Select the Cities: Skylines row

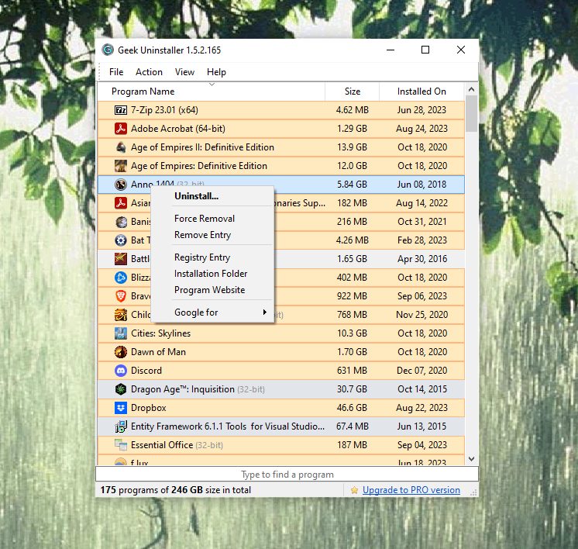click(281, 333)
